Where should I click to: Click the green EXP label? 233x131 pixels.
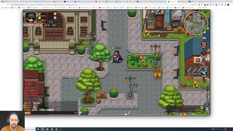click(x=39, y=22)
